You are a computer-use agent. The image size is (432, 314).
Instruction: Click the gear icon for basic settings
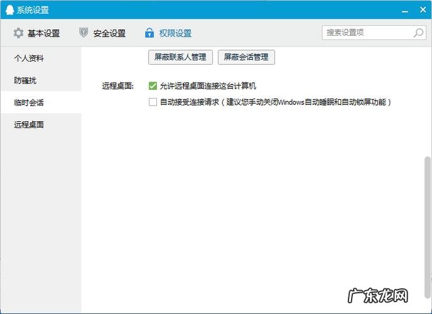click(x=18, y=33)
